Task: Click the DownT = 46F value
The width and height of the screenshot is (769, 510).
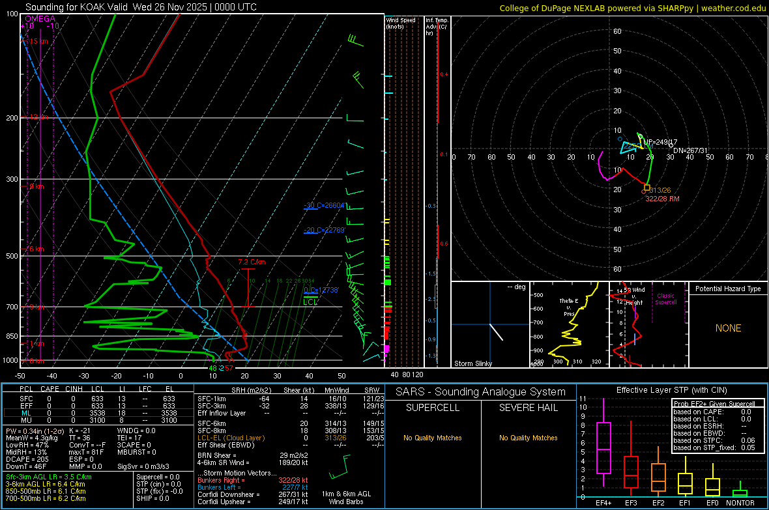Action: click(26, 466)
